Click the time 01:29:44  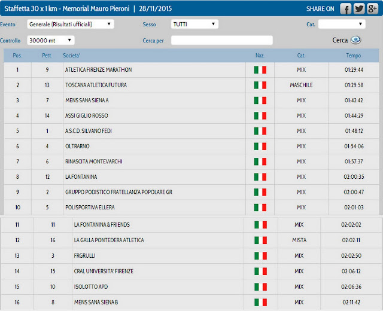point(354,70)
